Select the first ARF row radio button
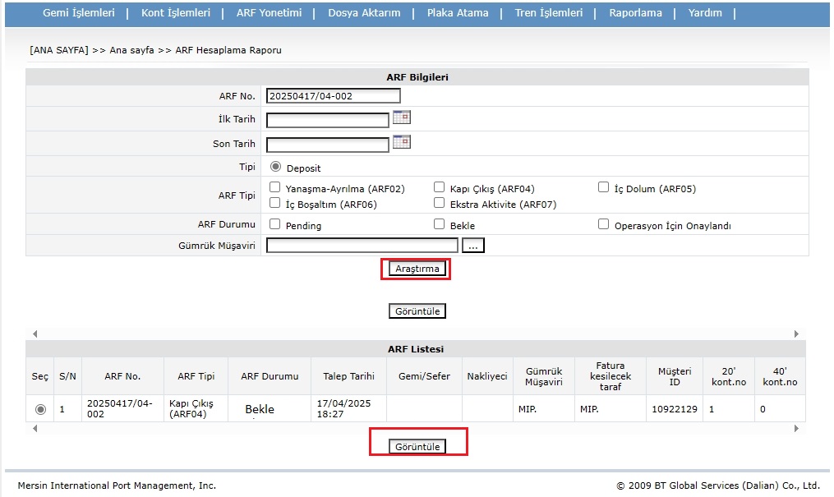Image resolution: width=834 pixels, height=497 pixels. pyautogui.click(x=40, y=409)
